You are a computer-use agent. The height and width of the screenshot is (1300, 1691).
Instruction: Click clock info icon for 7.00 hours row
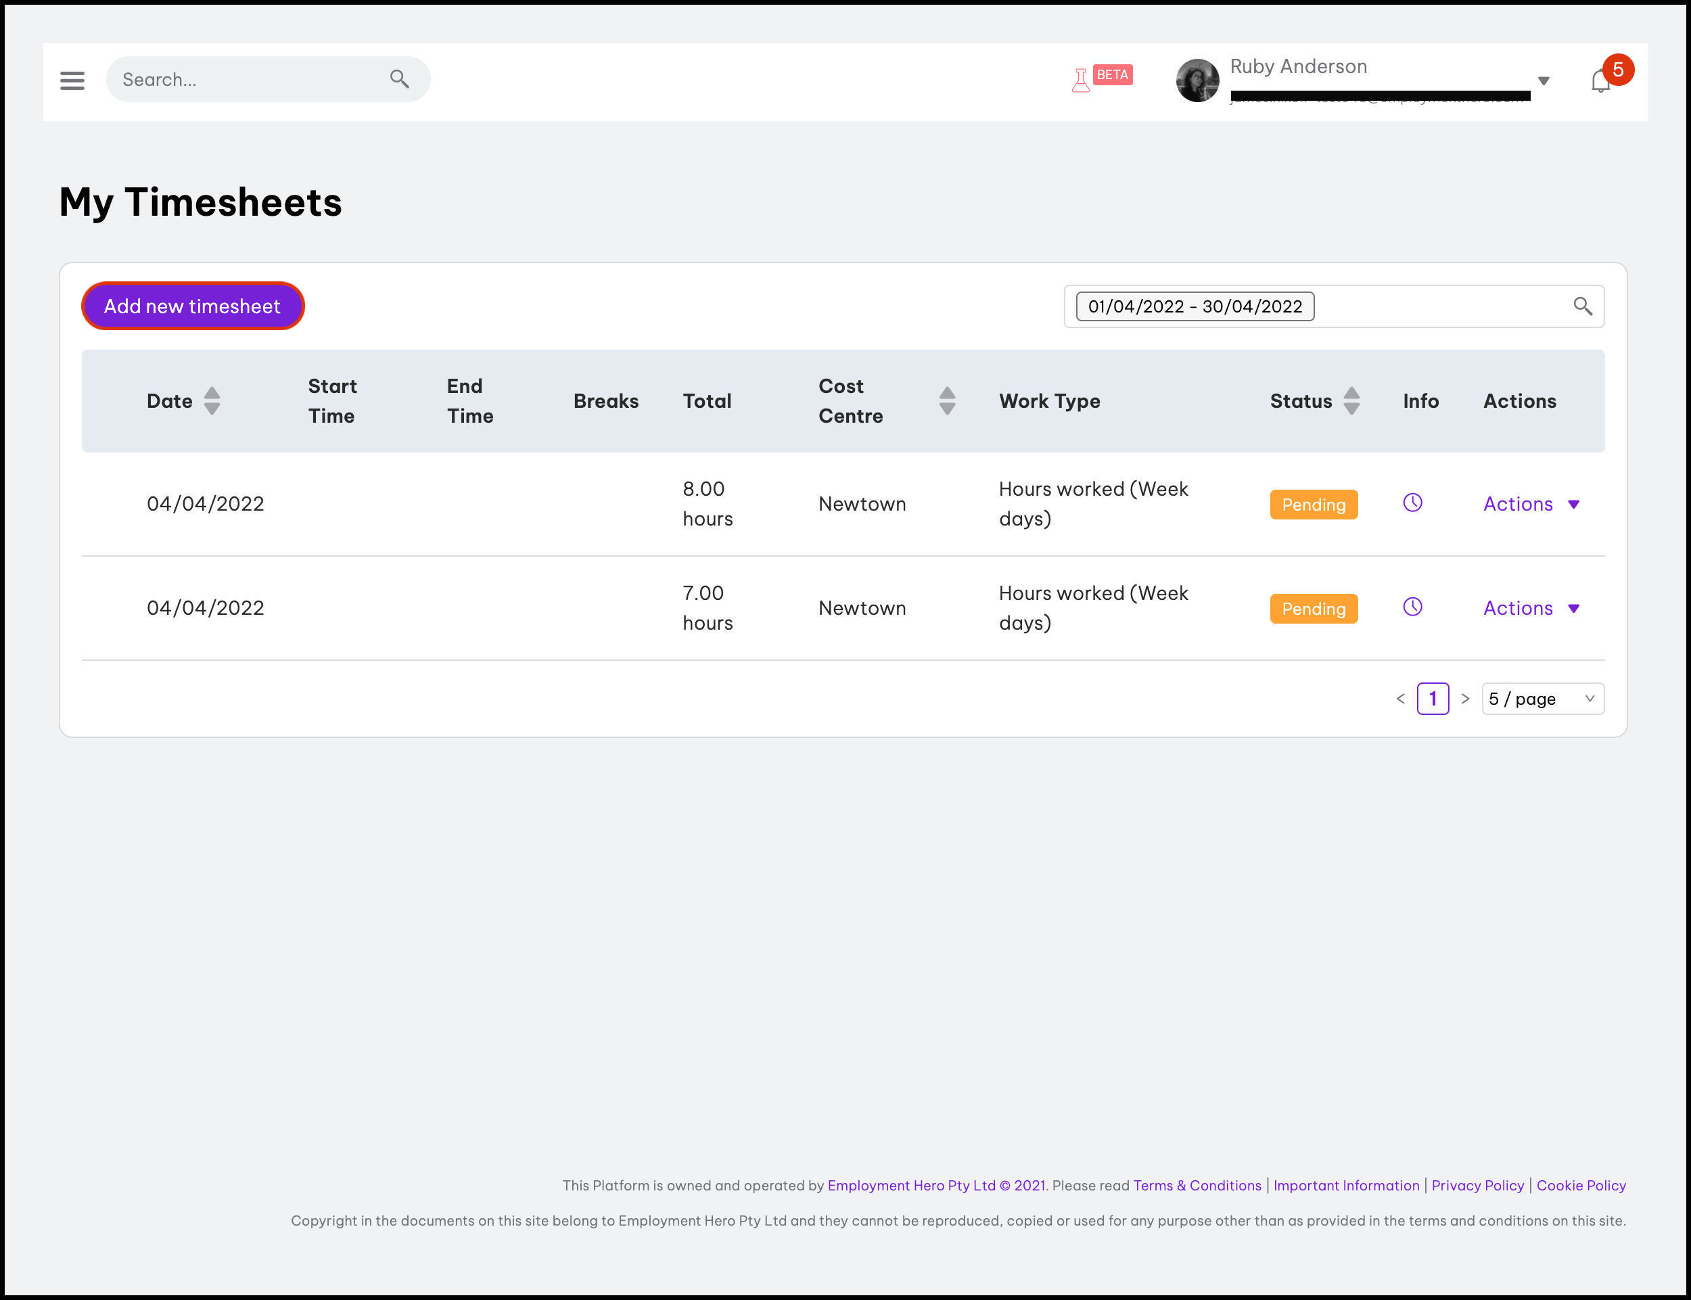click(1412, 607)
